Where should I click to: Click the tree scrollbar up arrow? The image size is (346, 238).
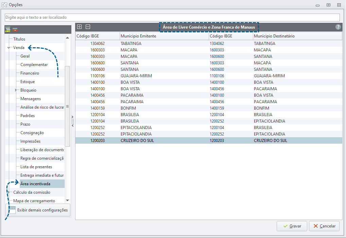coord(68,38)
